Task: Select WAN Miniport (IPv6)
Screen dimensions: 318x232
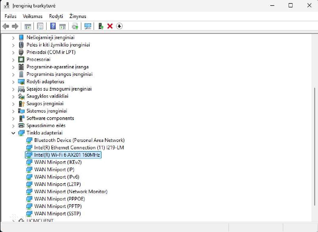Action: click(x=57, y=177)
